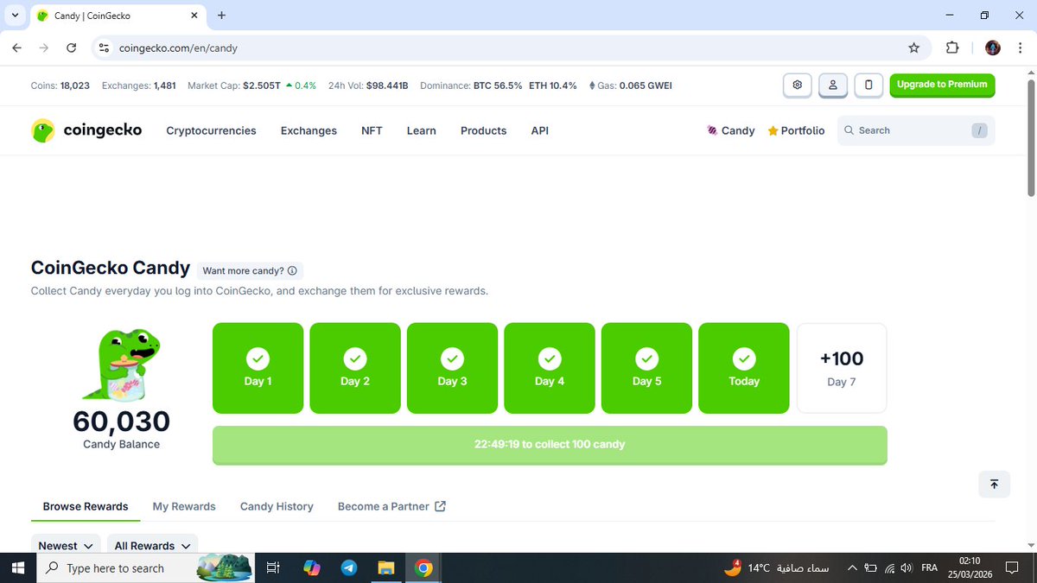Viewport: 1037px width, 583px height.
Task: Click the slash shortcut key badge
Action: click(x=979, y=130)
